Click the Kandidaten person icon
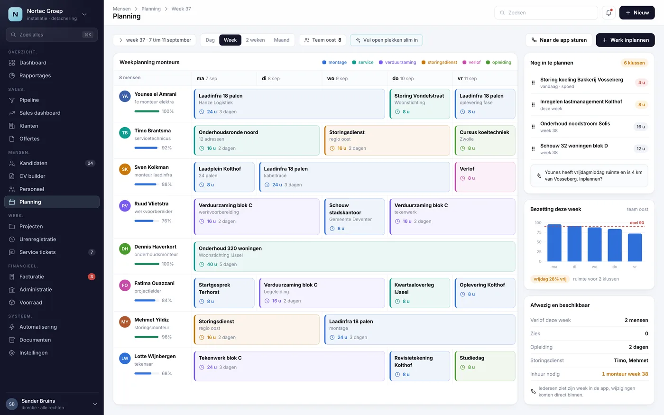Viewport: 664px width, 415px height. click(x=12, y=163)
